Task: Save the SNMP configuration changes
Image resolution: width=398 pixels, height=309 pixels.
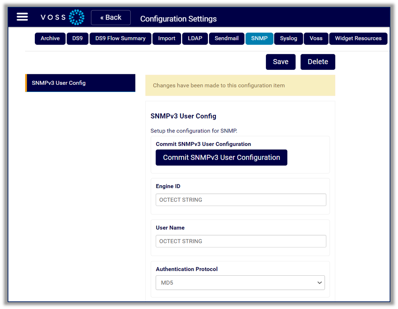Action: (x=280, y=62)
